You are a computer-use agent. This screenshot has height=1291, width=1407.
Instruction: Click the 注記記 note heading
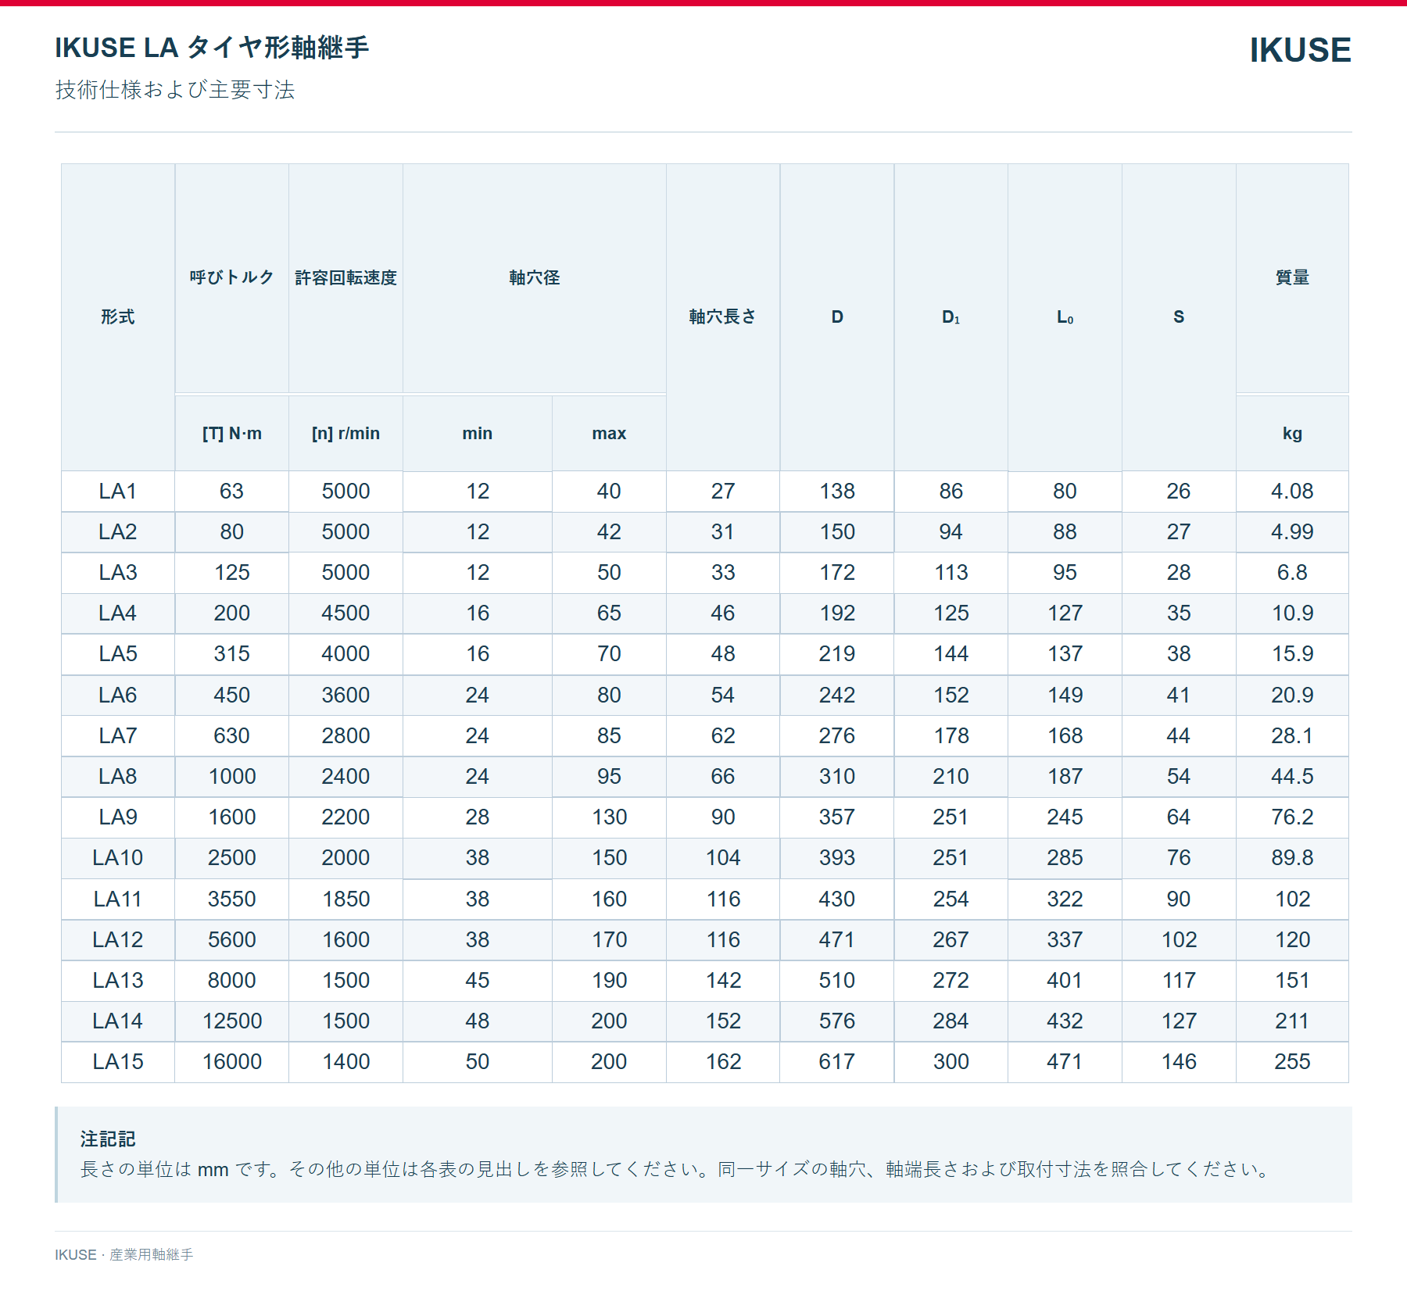pos(108,1139)
